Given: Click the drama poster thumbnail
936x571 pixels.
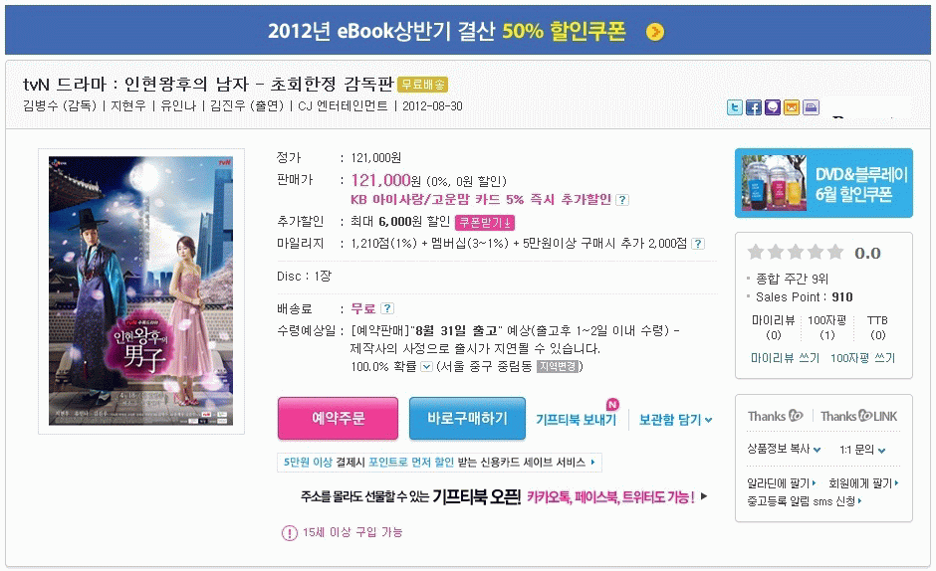Looking at the screenshot, I should 140,291.
